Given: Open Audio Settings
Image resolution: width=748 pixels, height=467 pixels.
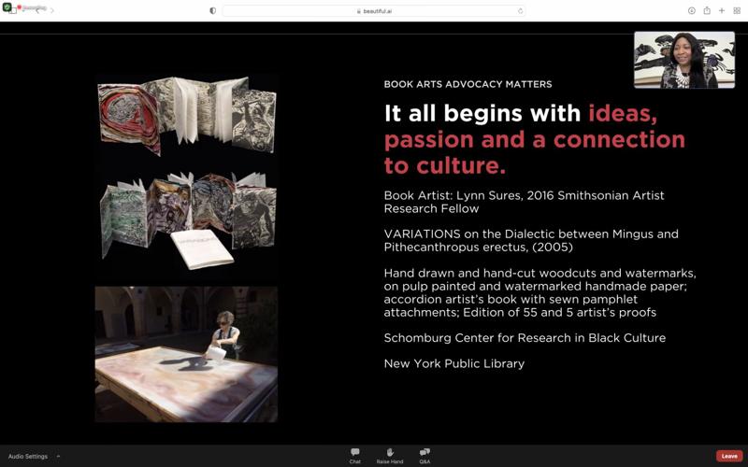Looking at the screenshot, I should click(28, 457).
